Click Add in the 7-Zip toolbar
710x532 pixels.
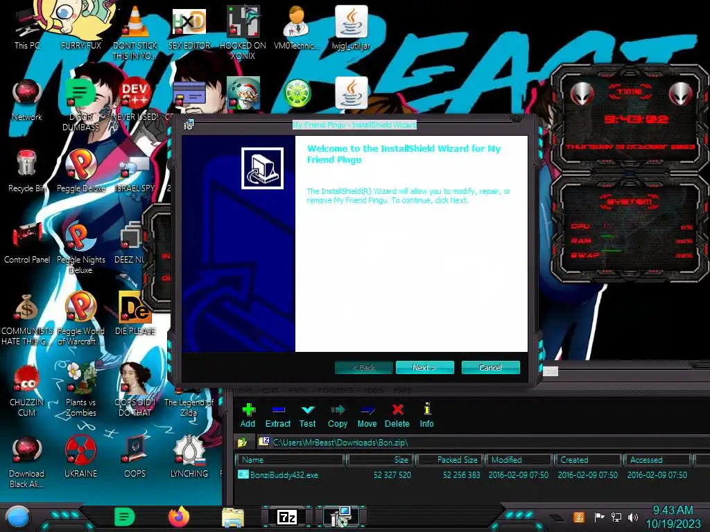(248, 416)
